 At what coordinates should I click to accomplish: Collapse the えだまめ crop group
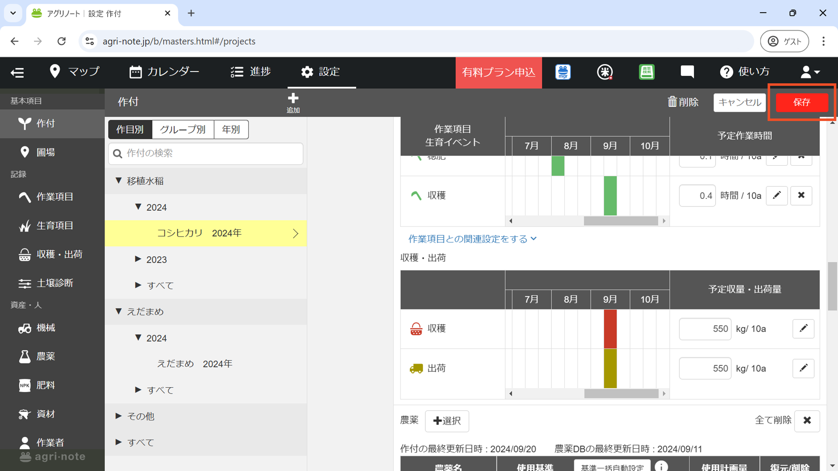click(119, 311)
